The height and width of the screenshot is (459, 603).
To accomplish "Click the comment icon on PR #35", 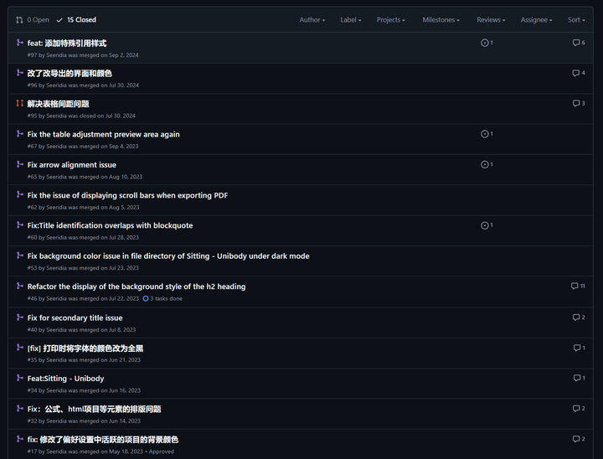I will pyautogui.click(x=578, y=348).
